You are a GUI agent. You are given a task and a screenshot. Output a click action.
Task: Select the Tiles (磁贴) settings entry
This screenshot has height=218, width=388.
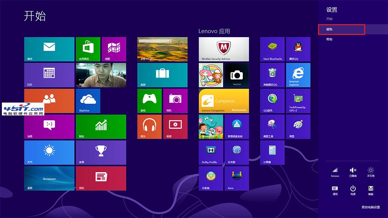341,29
